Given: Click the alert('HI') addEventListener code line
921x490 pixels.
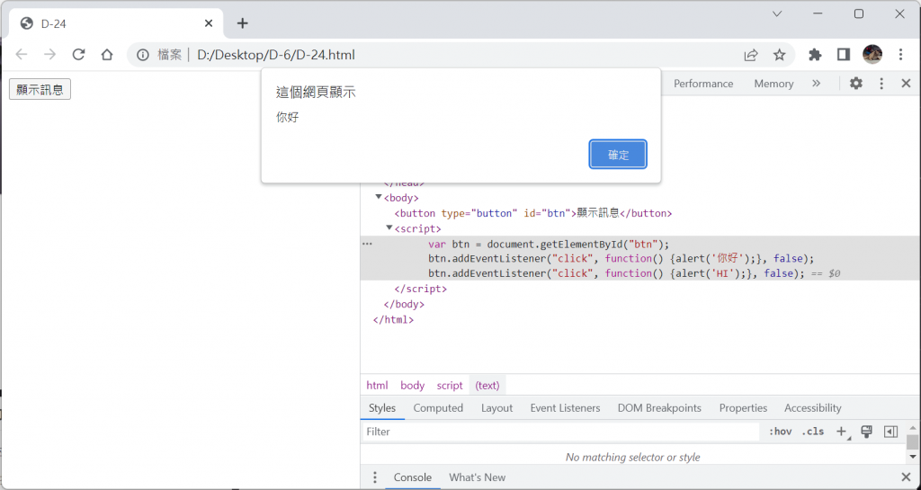Looking at the screenshot, I should (616, 273).
